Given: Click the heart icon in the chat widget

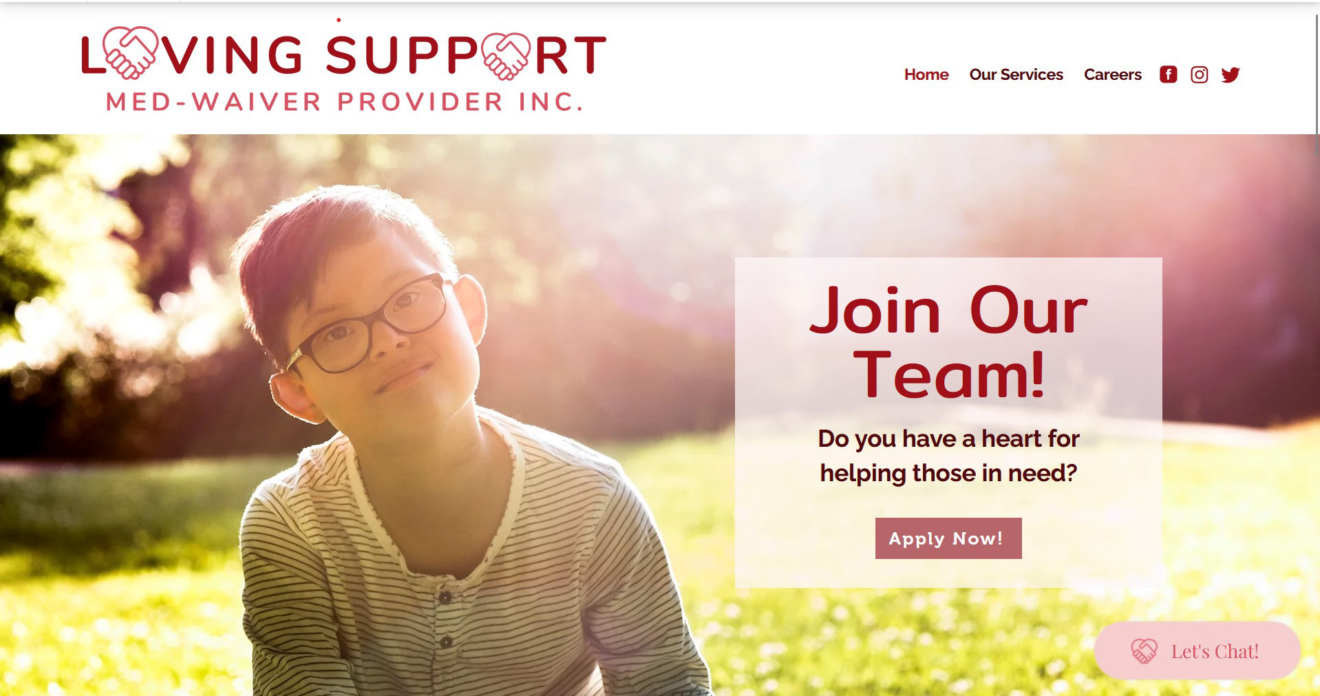Looking at the screenshot, I should click(1144, 651).
